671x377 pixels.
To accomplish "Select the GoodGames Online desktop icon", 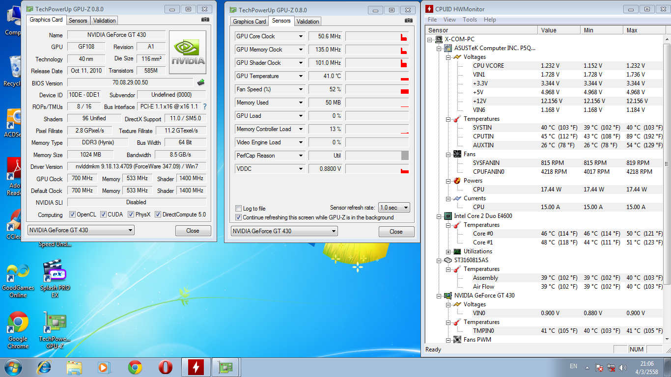I will 18,279.
